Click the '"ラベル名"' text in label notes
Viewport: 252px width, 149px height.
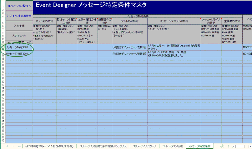tap(118, 36)
